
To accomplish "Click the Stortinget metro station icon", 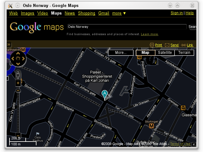I will (152, 126).
